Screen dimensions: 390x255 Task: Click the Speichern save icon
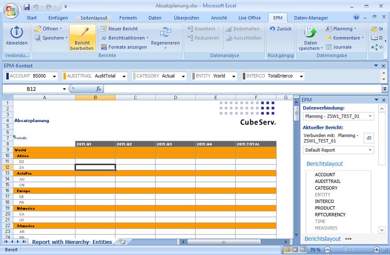[38, 38]
